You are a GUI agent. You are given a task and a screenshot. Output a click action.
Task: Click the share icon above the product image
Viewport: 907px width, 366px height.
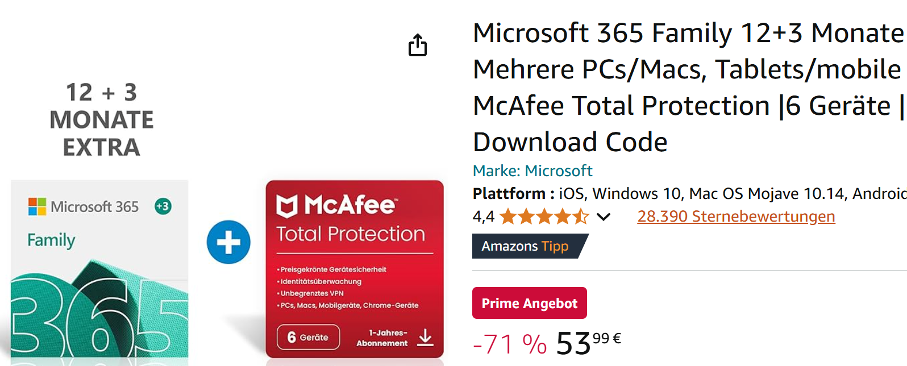coord(418,45)
